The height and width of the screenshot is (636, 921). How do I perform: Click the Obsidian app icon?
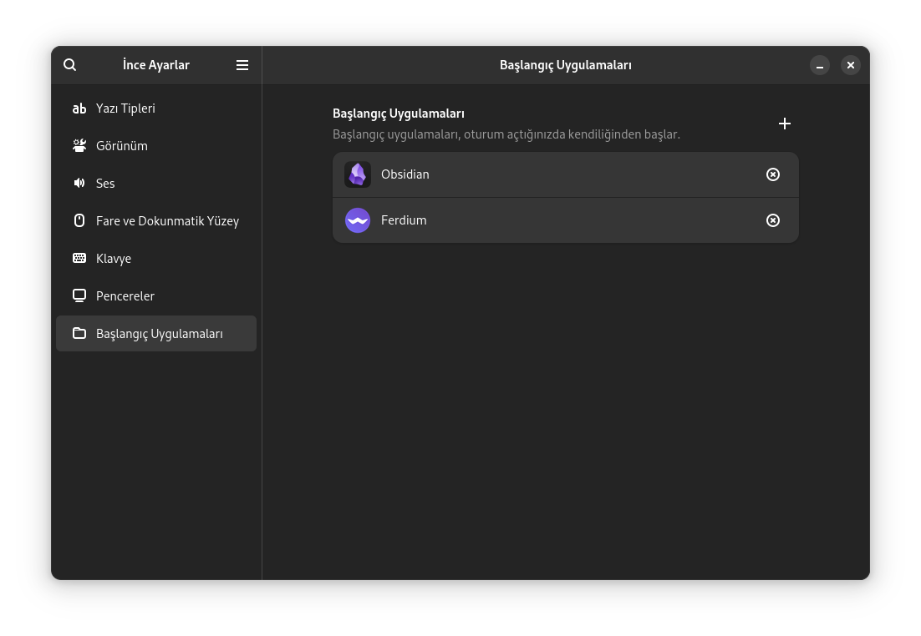(x=358, y=174)
